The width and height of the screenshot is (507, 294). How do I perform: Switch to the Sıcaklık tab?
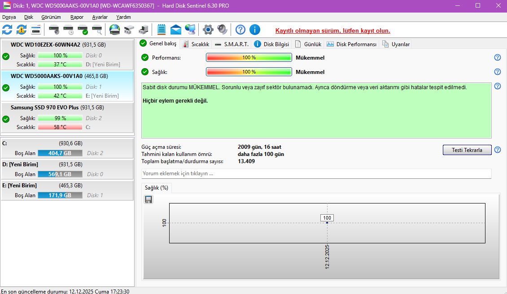point(196,44)
